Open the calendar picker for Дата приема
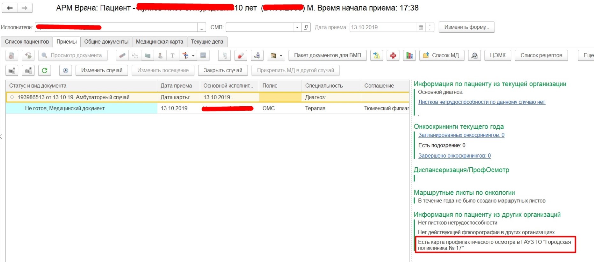This screenshot has width=594, height=262. pyautogui.click(x=421, y=27)
